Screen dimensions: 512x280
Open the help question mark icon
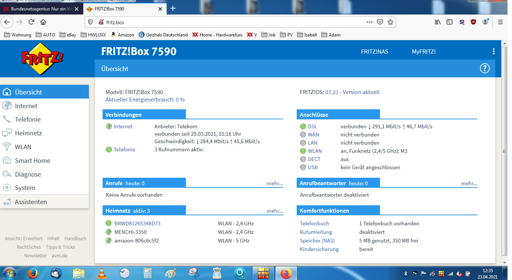[x=485, y=68]
